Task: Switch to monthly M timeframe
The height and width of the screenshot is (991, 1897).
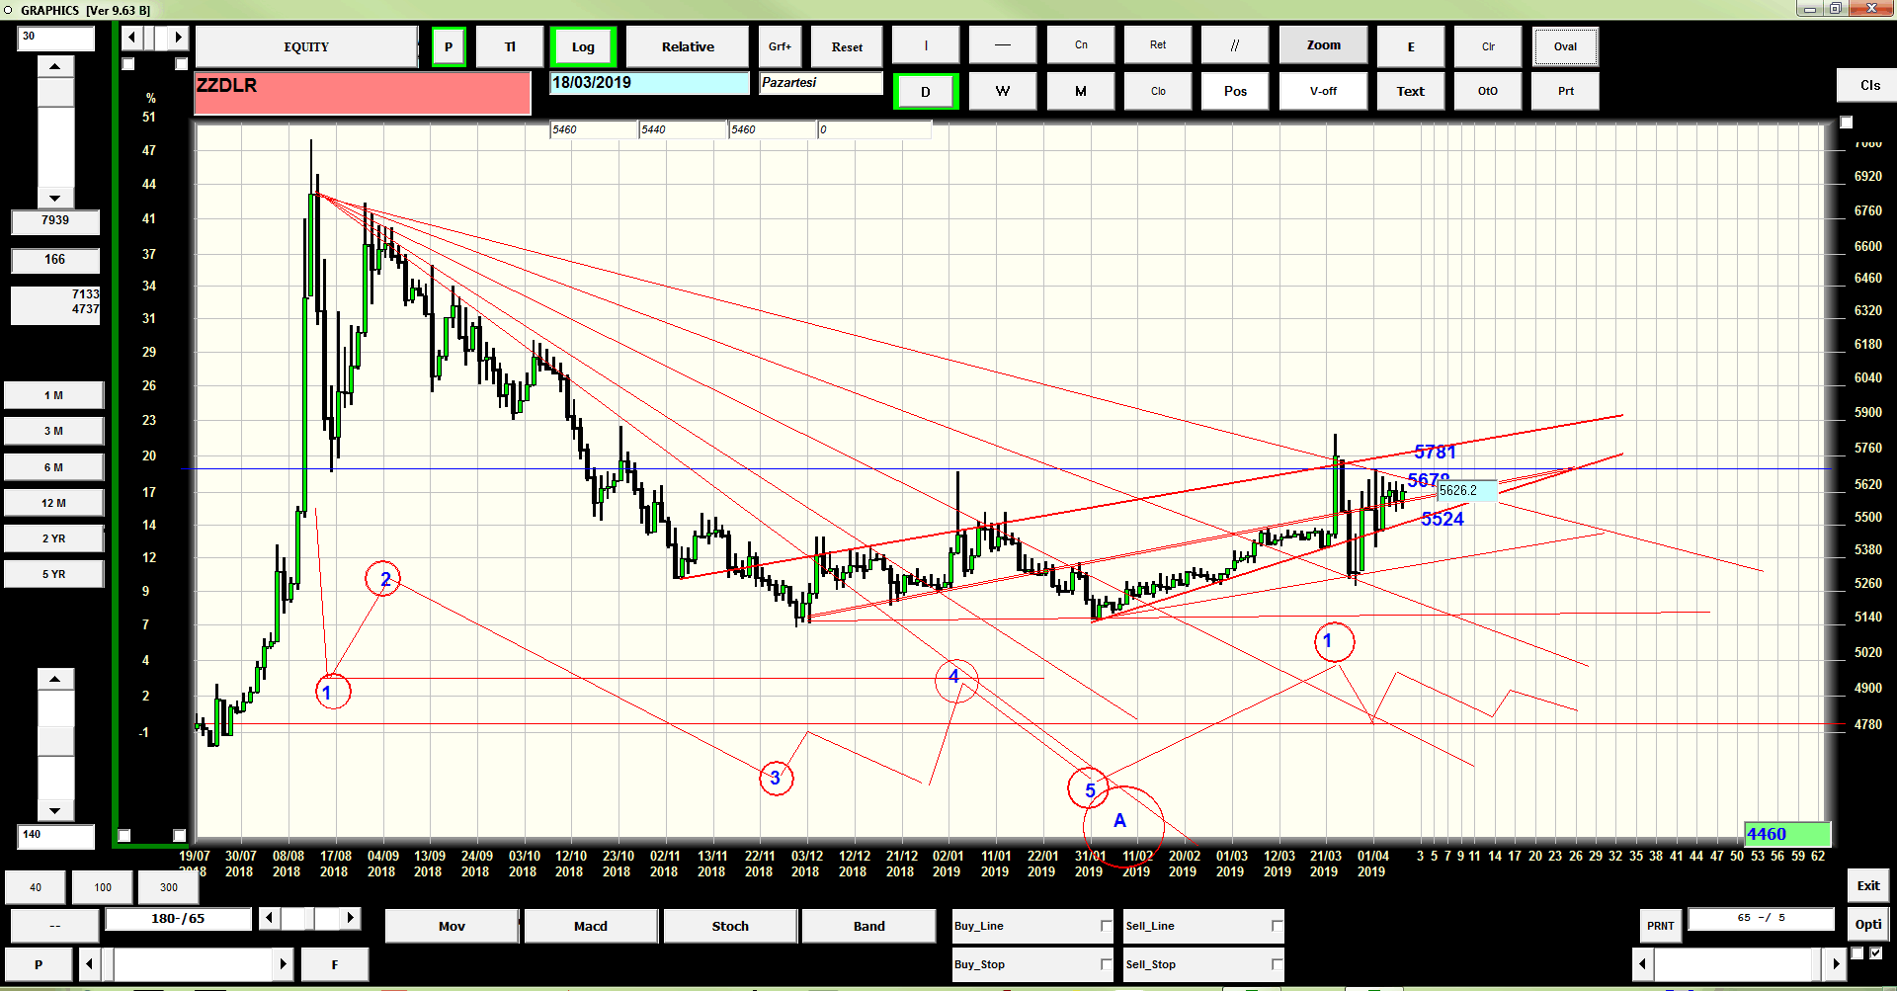Action: coord(1081,91)
